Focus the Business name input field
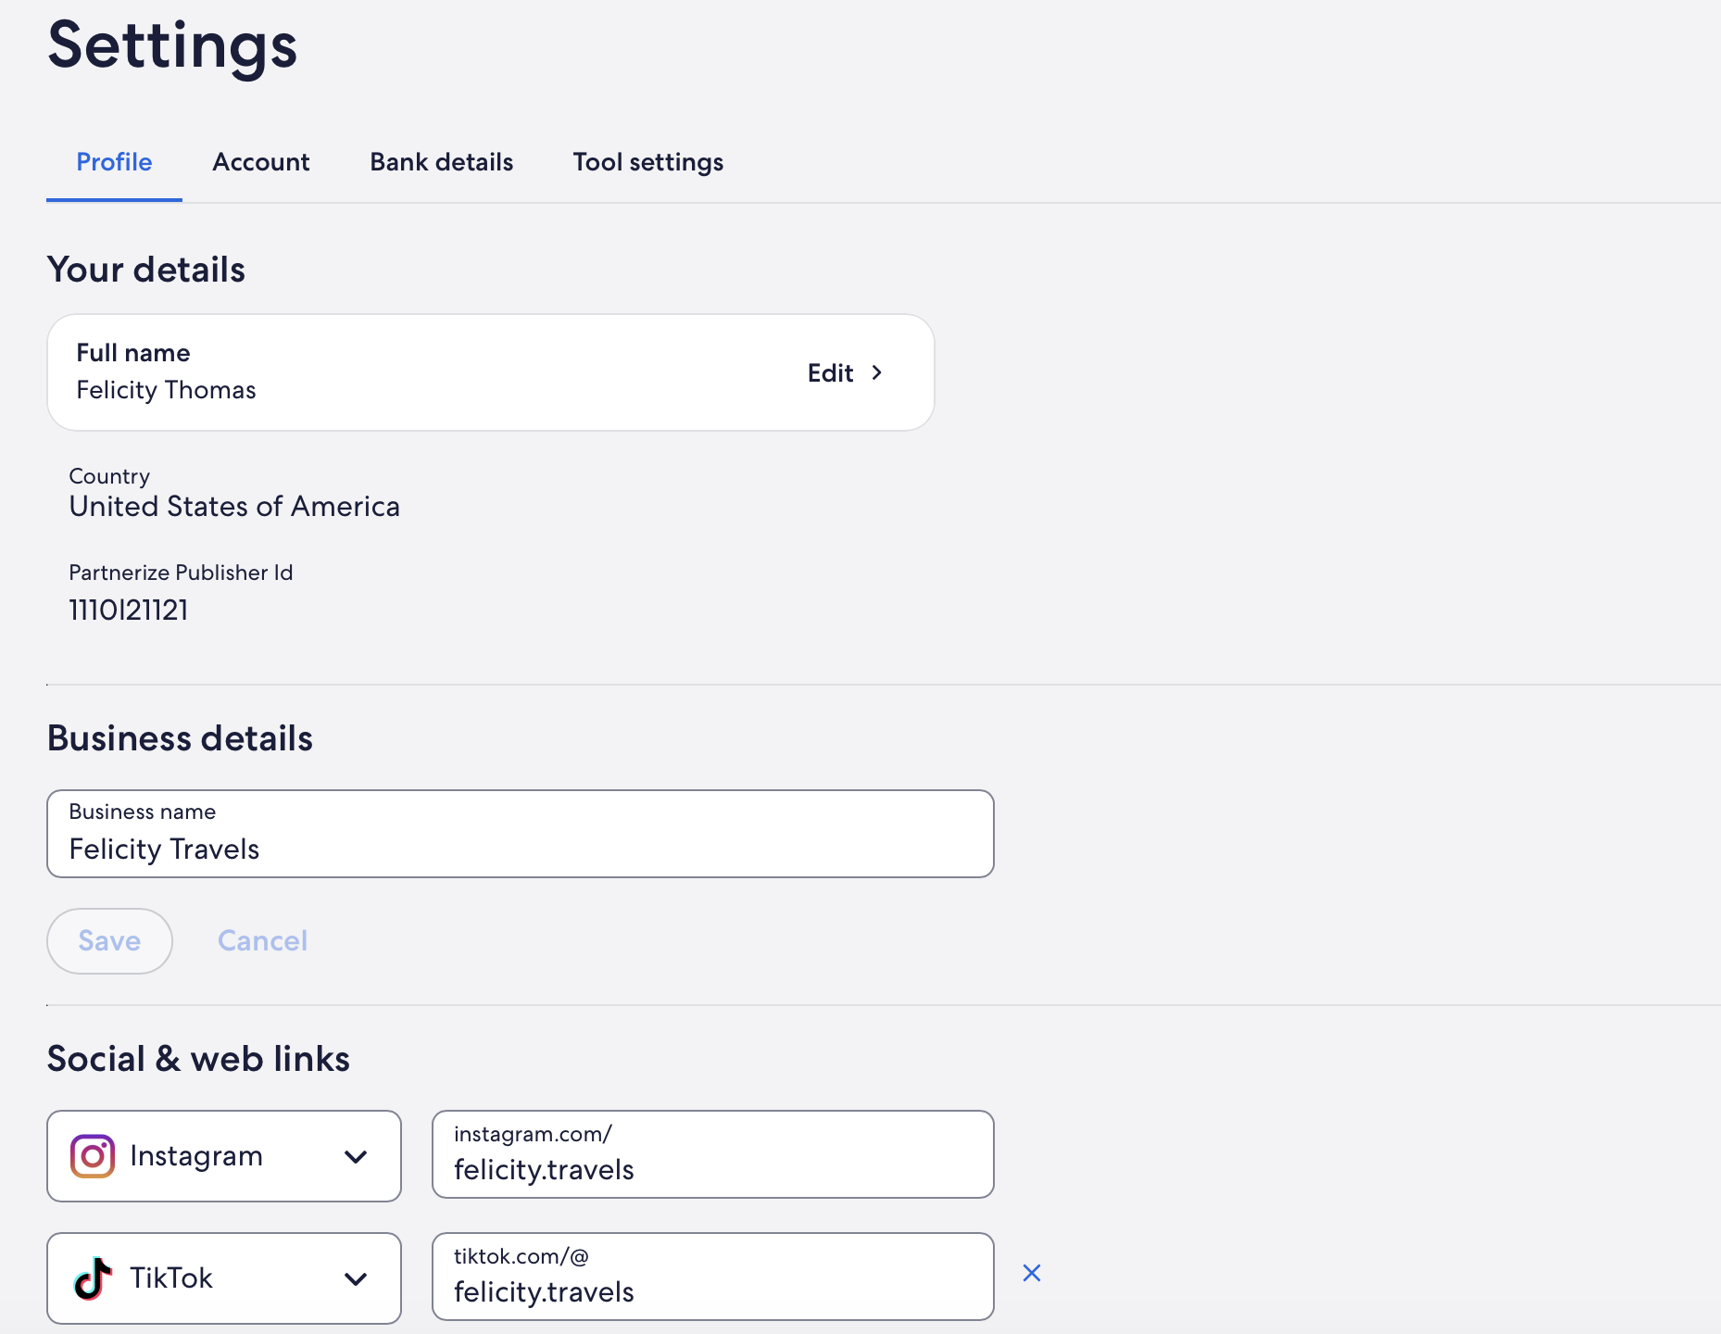 pyautogui.click(x=519, y=848)
